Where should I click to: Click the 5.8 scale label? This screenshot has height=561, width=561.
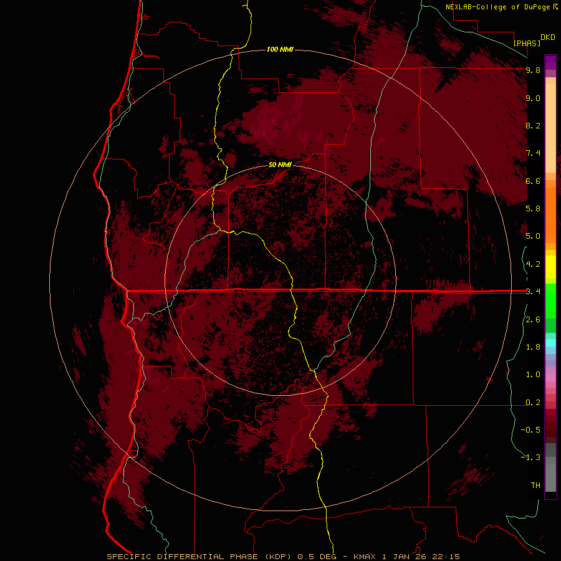(x=533, y=209)
